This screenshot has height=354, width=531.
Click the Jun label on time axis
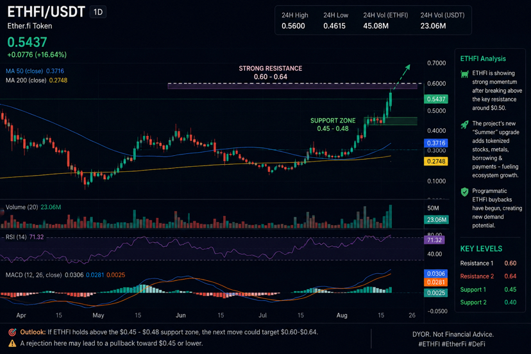tap(180, 315)
